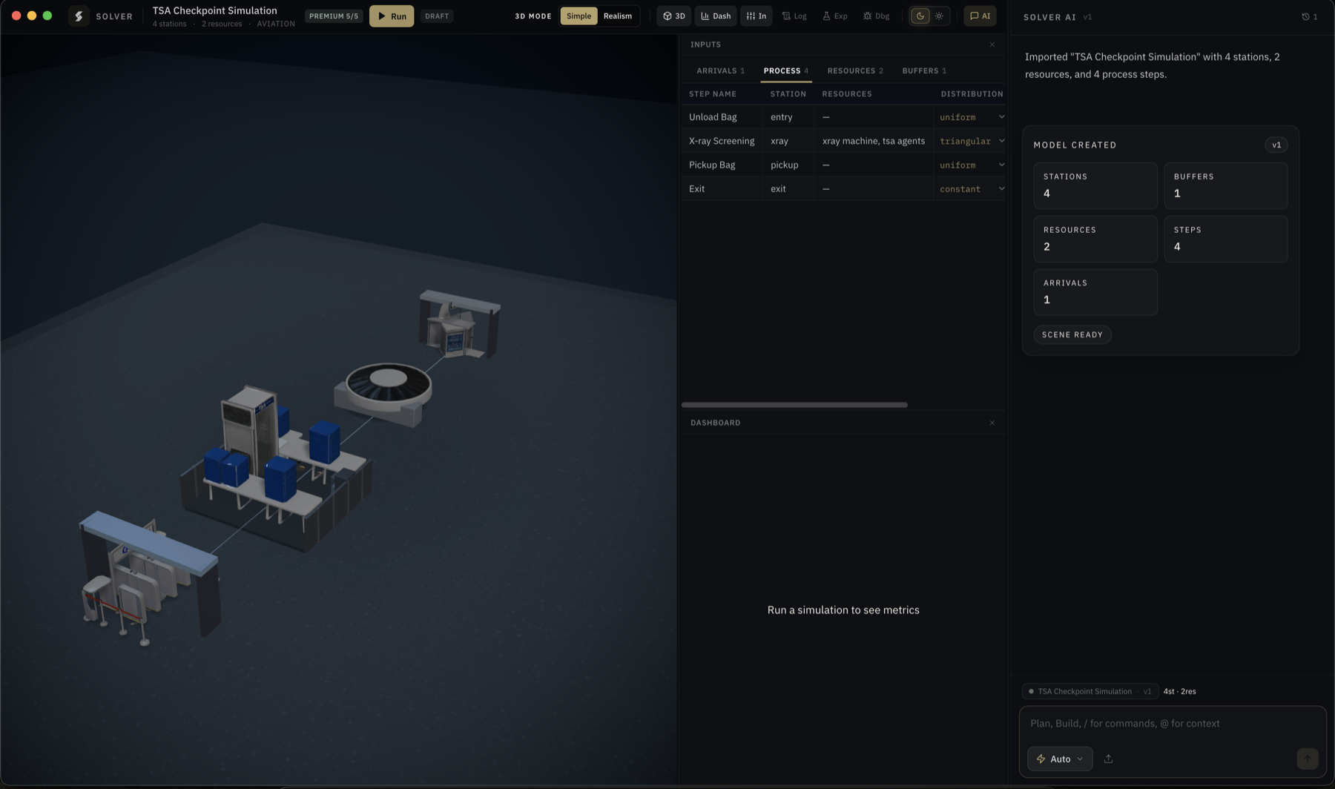Select dark theme moon icon
The height and width of the screenshot is (789, 1335).
point(920,16)
